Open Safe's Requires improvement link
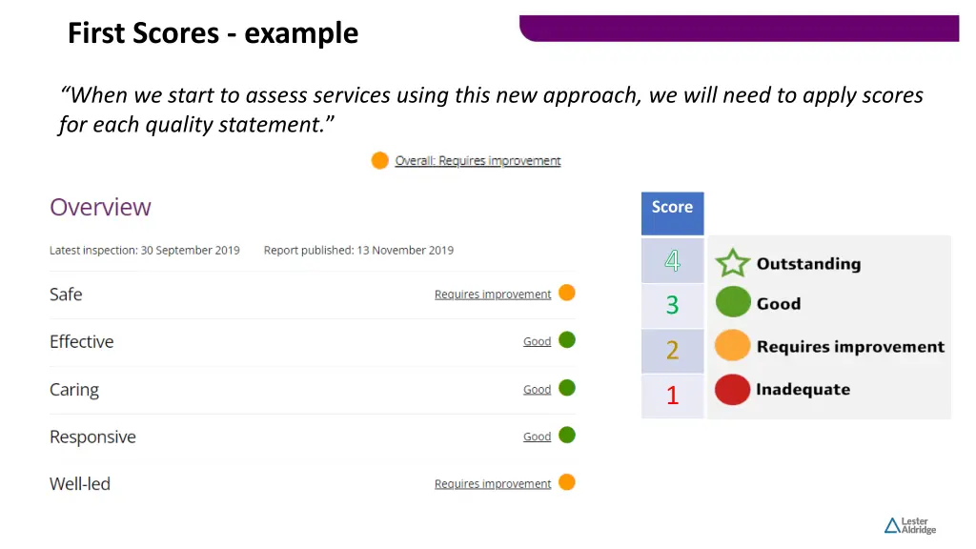The width and height of the screenshot is (976, 549). [x=493, y=295]
